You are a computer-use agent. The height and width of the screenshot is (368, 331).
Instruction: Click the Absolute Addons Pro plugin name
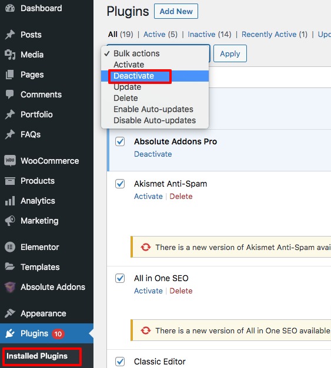(175, 141)
